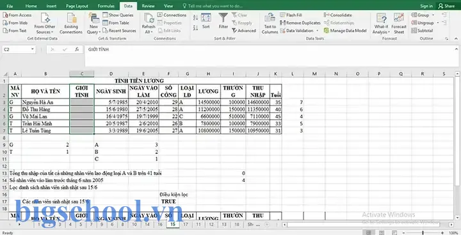Click zoom in plus button
461x235 pixels.
(x=442, y=232)
